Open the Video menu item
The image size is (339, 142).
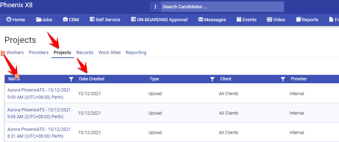click(276, 19)
